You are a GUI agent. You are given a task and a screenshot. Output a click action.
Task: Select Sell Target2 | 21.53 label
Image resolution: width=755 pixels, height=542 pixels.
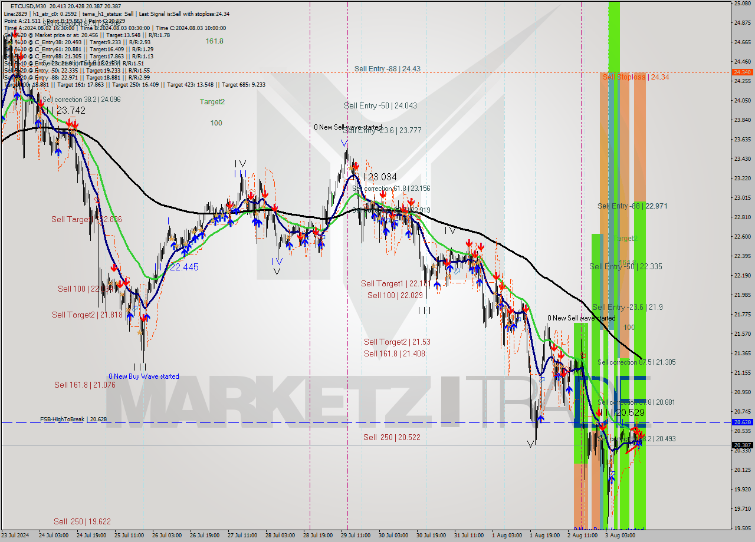[397, 342]
